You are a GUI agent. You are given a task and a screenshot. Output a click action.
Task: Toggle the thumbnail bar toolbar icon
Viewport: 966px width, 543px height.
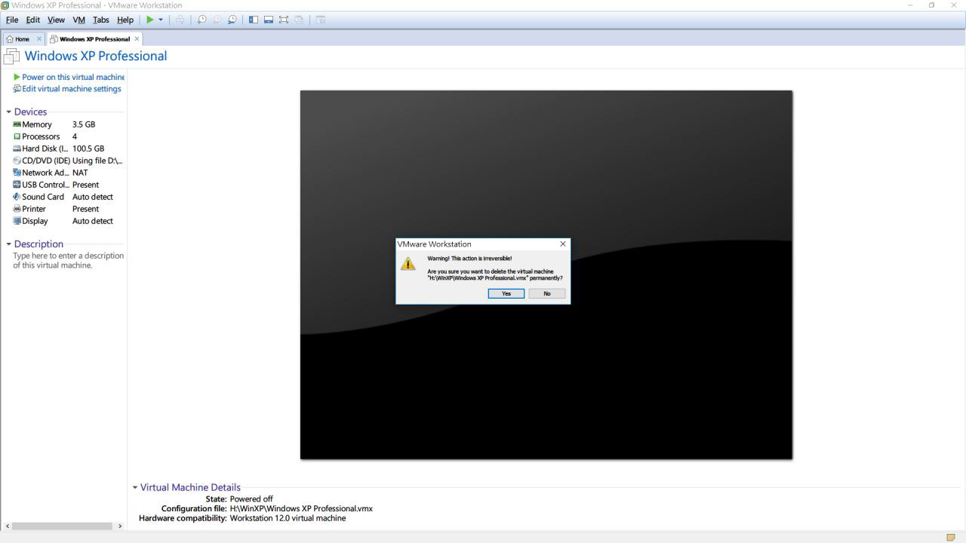[x=269, y=20]
